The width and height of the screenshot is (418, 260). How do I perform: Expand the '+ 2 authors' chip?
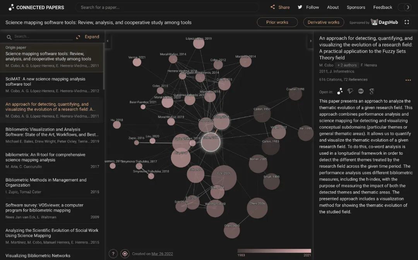tap(347, 65)
